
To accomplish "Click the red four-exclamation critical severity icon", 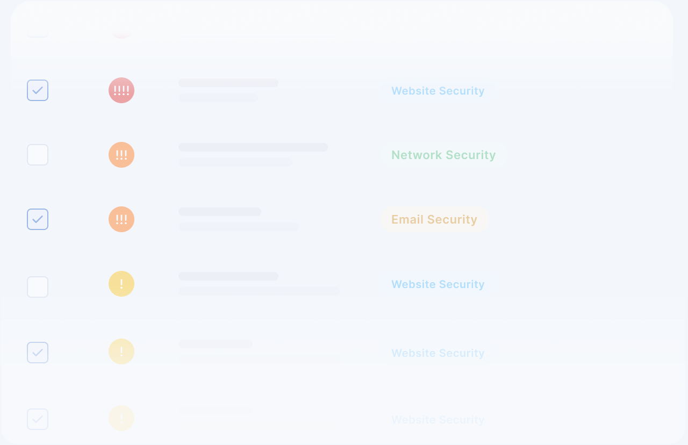I will 121,90.
